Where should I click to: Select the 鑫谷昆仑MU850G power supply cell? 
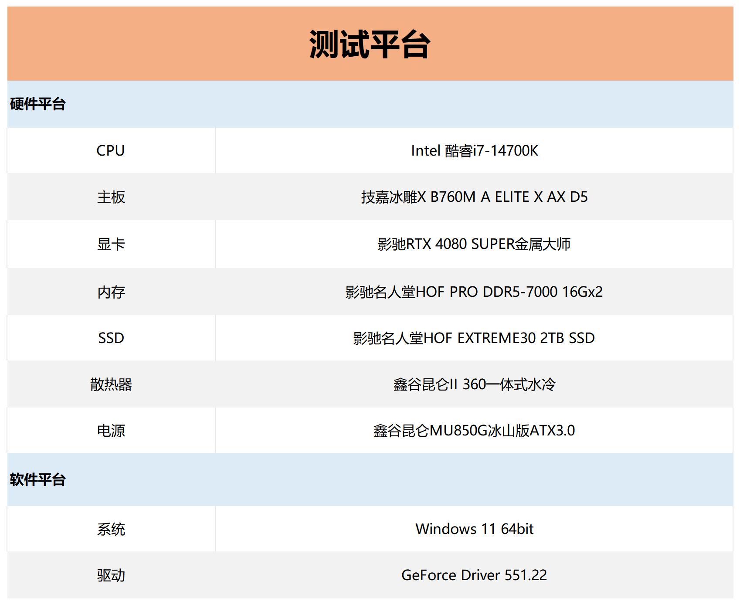click(x=477, y=431)
